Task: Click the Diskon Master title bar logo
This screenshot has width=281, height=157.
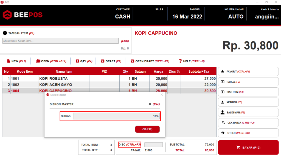Action: click(x=48, y=94)
